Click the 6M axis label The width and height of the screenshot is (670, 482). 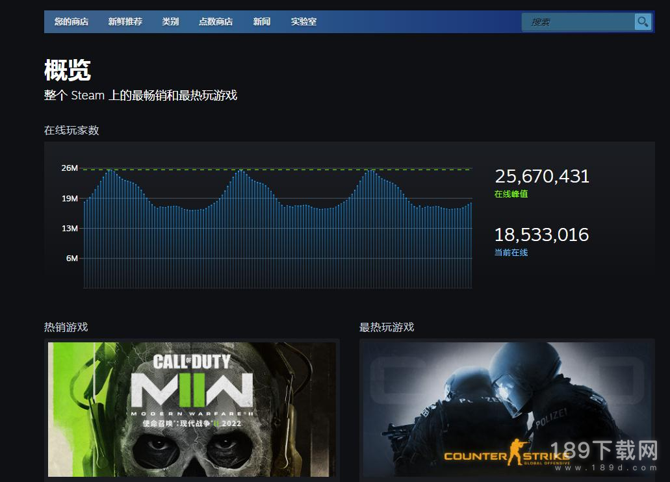(72, 258)
